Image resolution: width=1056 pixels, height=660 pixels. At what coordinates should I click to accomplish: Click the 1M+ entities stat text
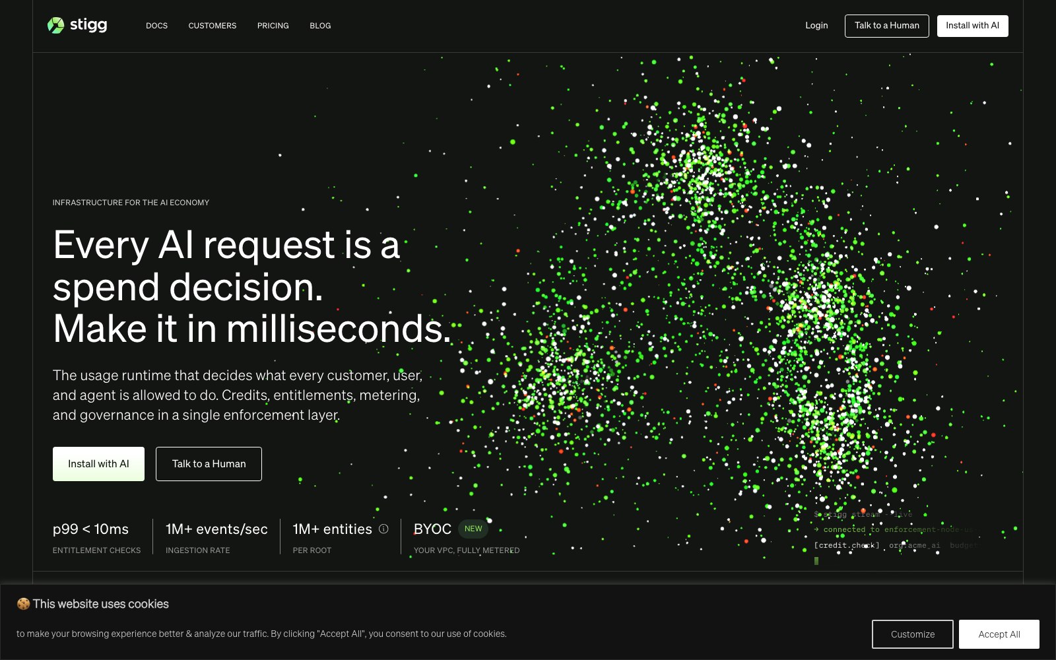tap(333, 529)
